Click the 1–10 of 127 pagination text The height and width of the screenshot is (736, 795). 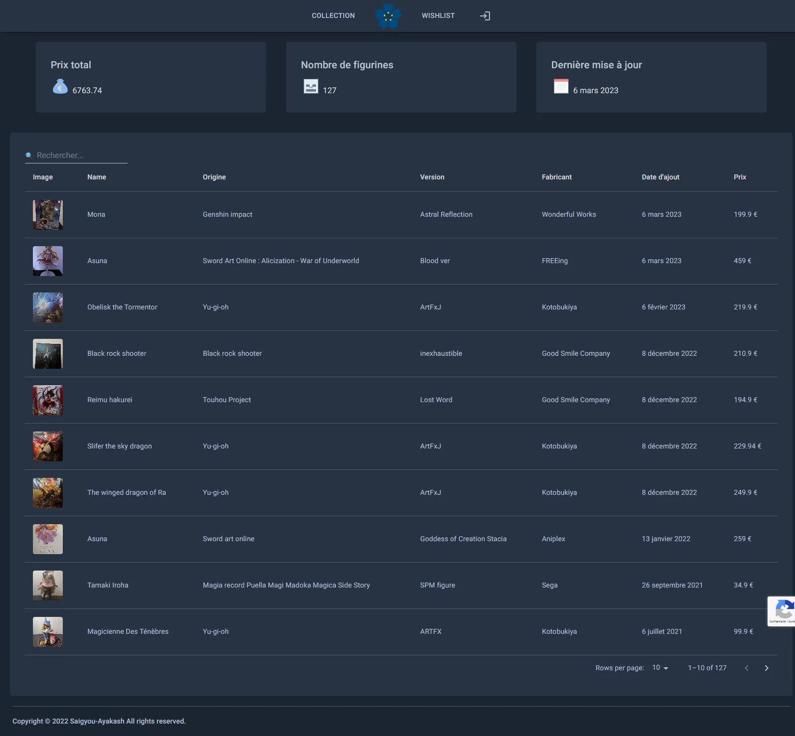[x=707, y=668]
